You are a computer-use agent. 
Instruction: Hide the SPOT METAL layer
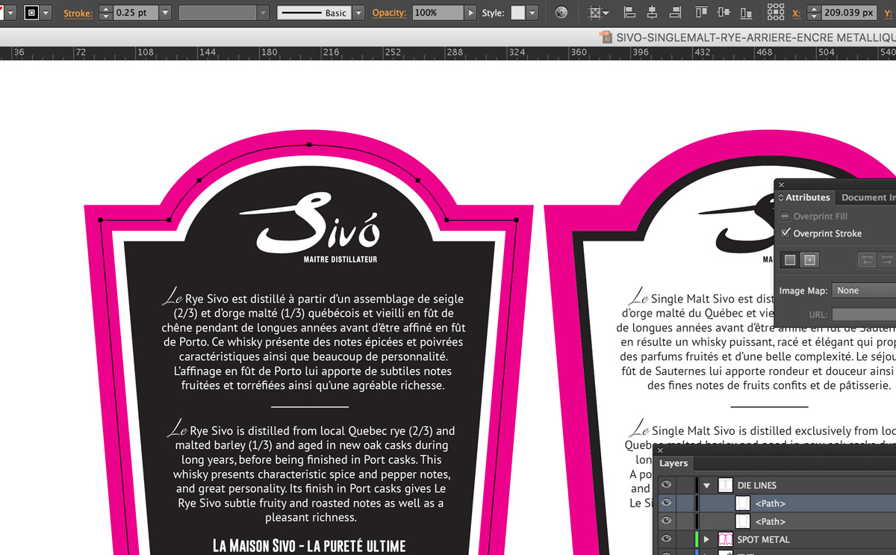pyautogui.click(x=667, y=539)
